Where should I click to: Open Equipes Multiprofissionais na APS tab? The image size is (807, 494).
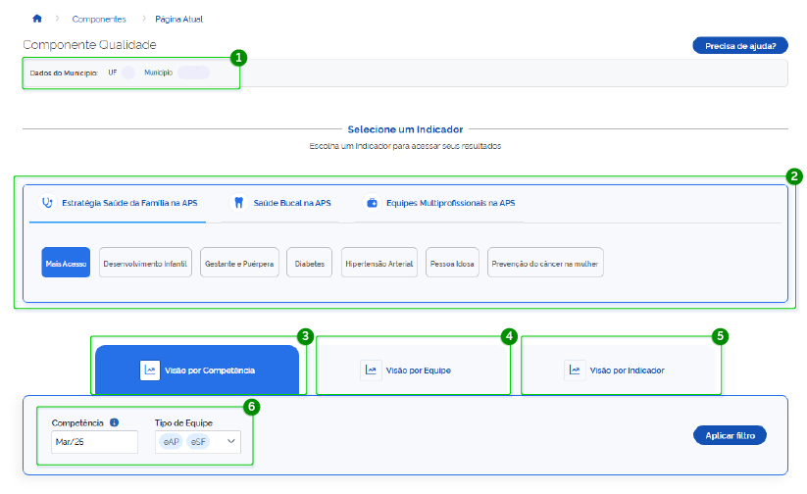pos(449,203)
